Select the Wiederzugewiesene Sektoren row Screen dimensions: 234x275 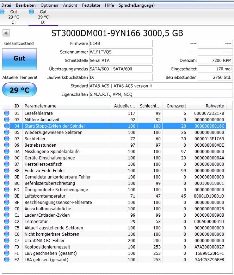(x=115, y=132)
